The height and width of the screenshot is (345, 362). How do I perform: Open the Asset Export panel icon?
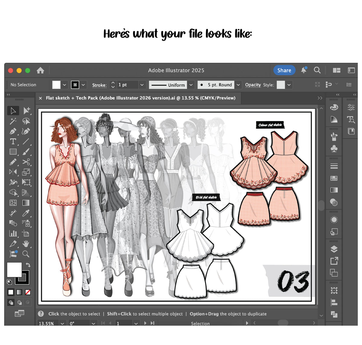click(334, 261)
